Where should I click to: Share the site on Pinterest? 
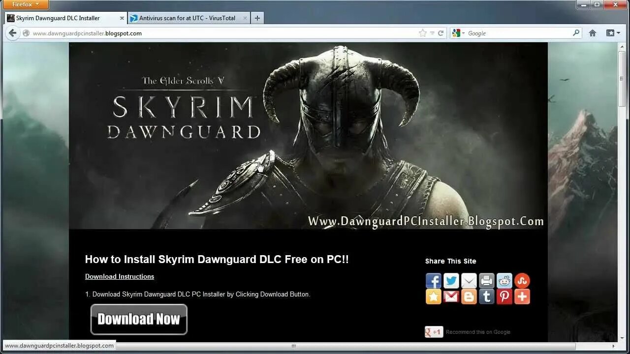504,296
